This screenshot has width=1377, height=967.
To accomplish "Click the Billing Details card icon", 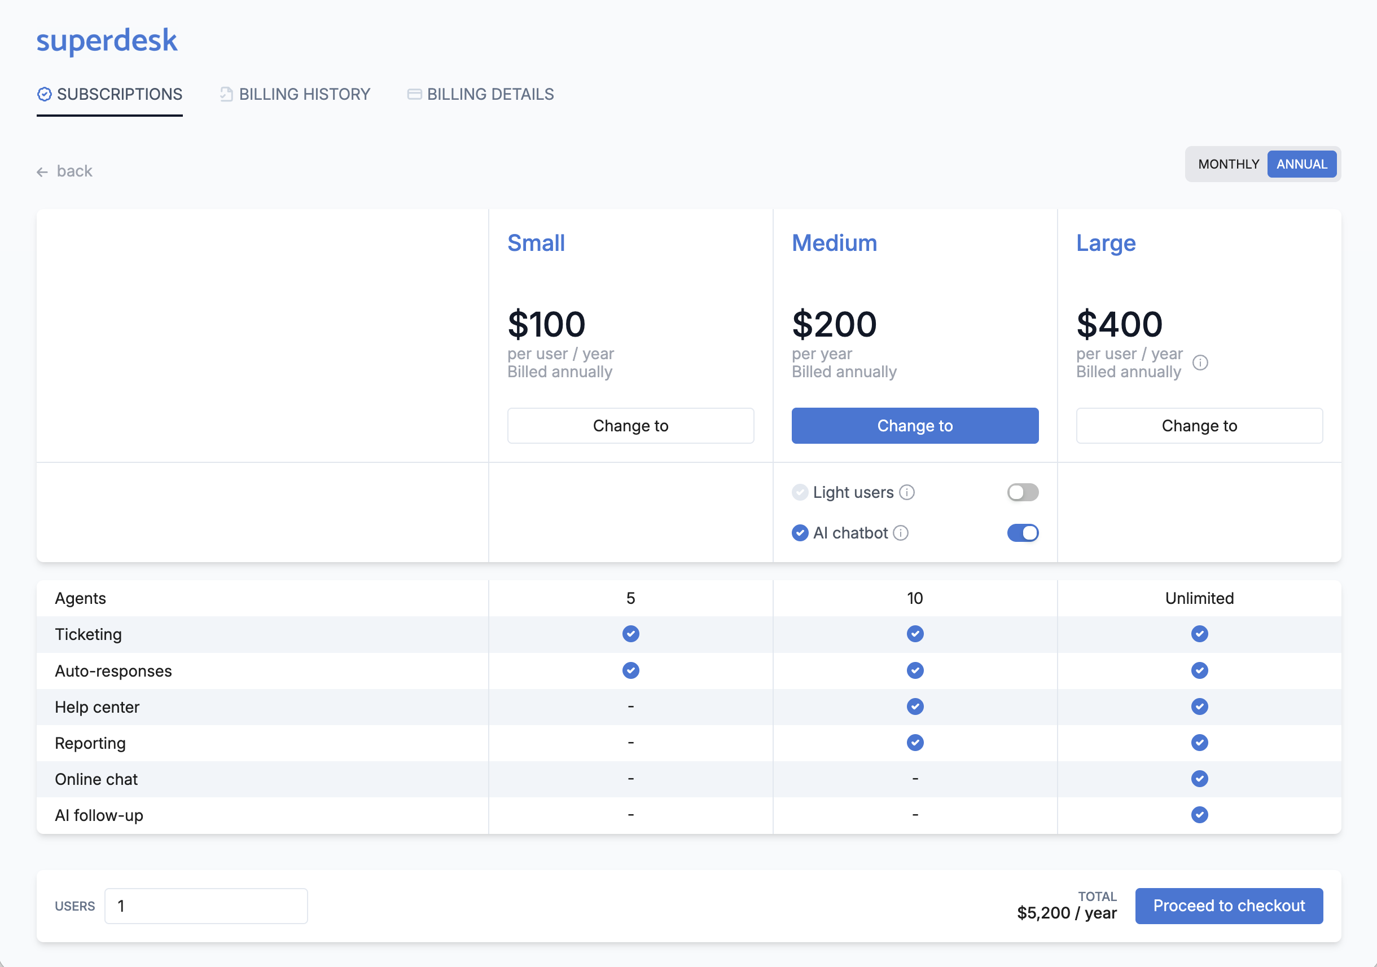I will pos(414,94).
